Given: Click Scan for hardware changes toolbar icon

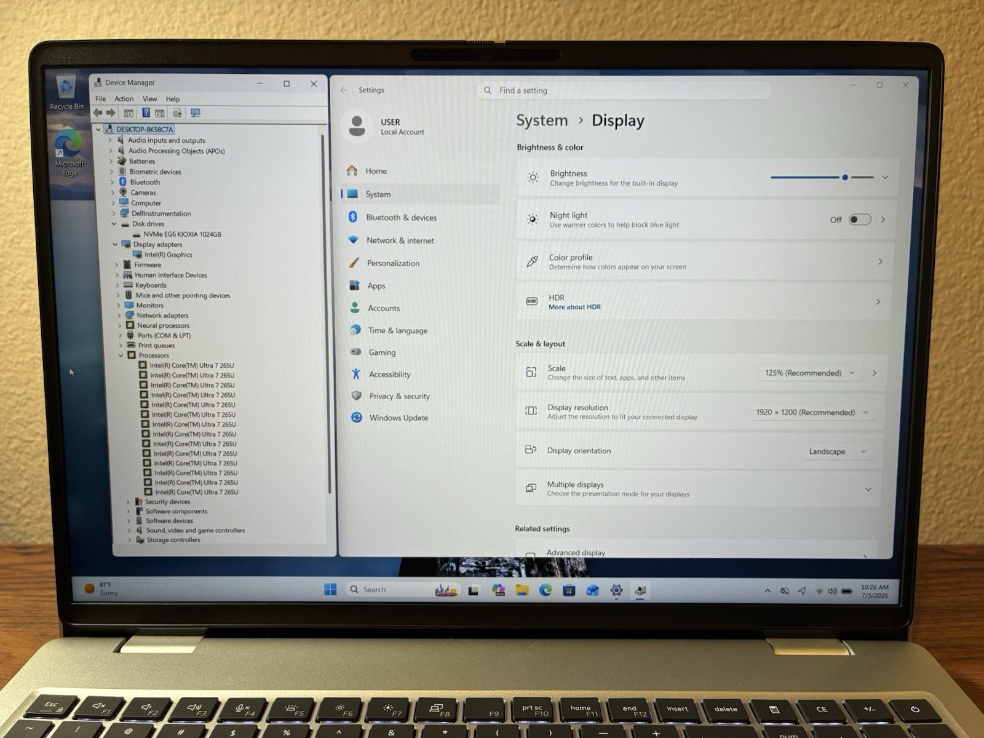Looking at the screenshot, I should click(195, 113).
